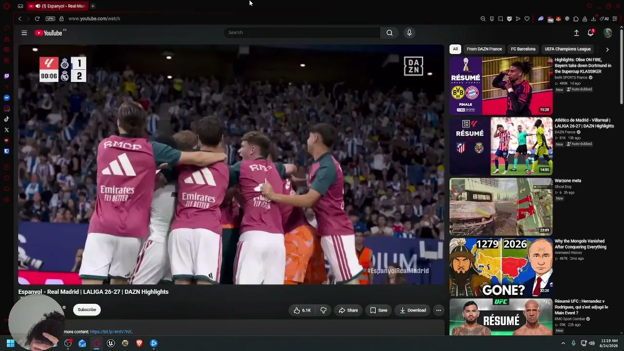
Task: Open the taskbar clock showing 11:19 AM
Action: (609, 343)
